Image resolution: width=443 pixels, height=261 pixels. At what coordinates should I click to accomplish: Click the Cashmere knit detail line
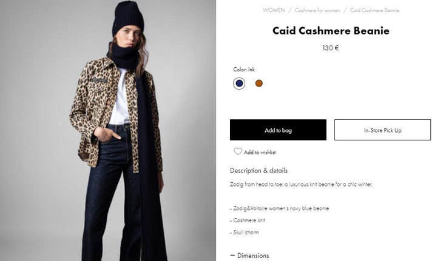(248, 220)
